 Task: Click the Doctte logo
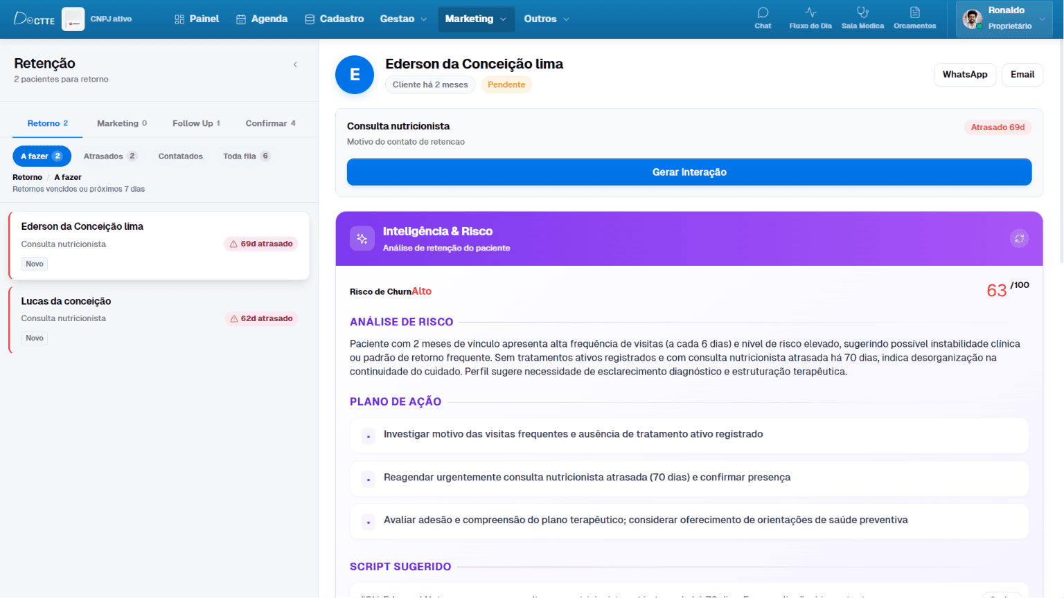(35, 19)
